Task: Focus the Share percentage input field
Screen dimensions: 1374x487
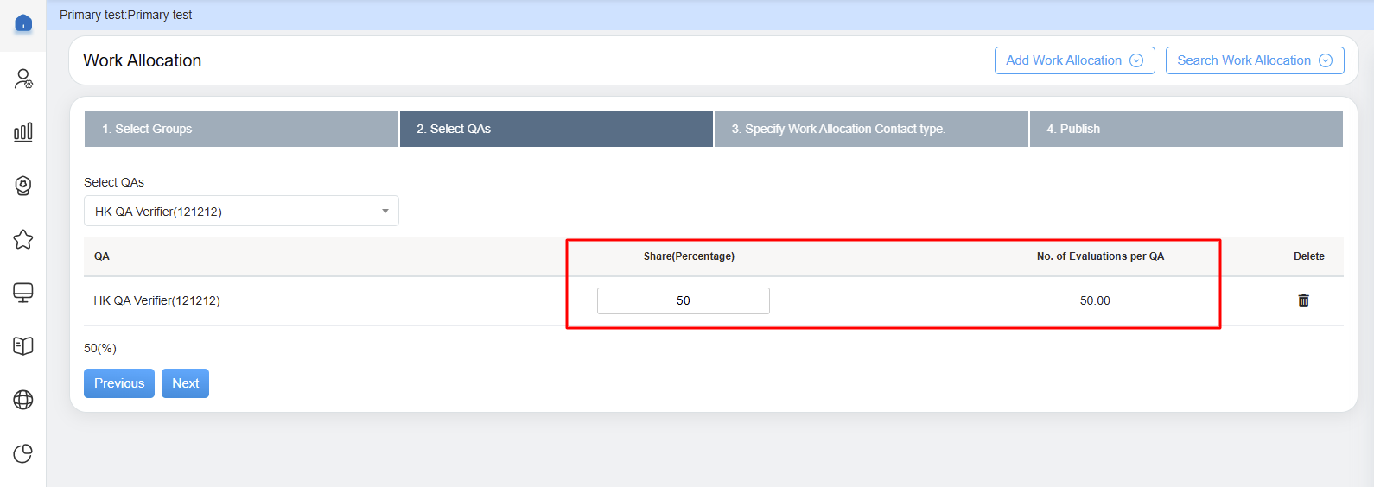Action: (x=683, y=300)
